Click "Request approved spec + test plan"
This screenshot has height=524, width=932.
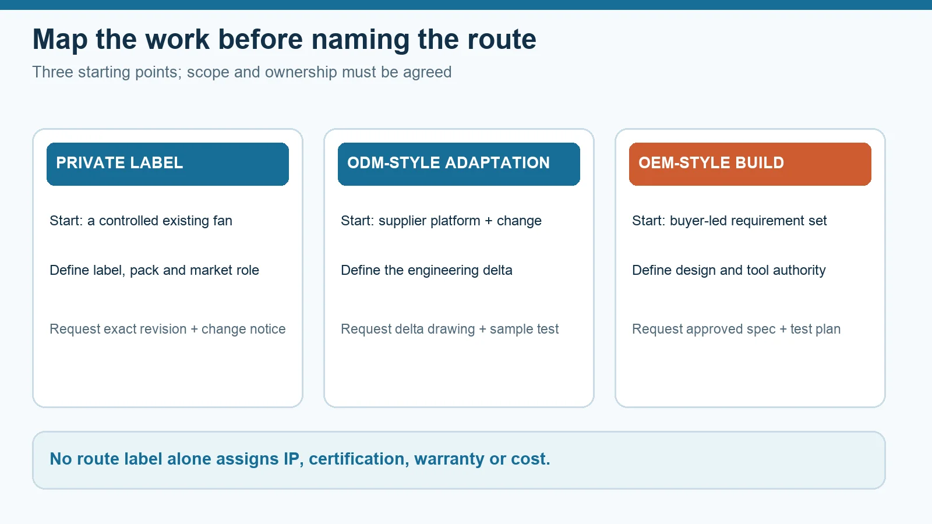pos(736,329)
